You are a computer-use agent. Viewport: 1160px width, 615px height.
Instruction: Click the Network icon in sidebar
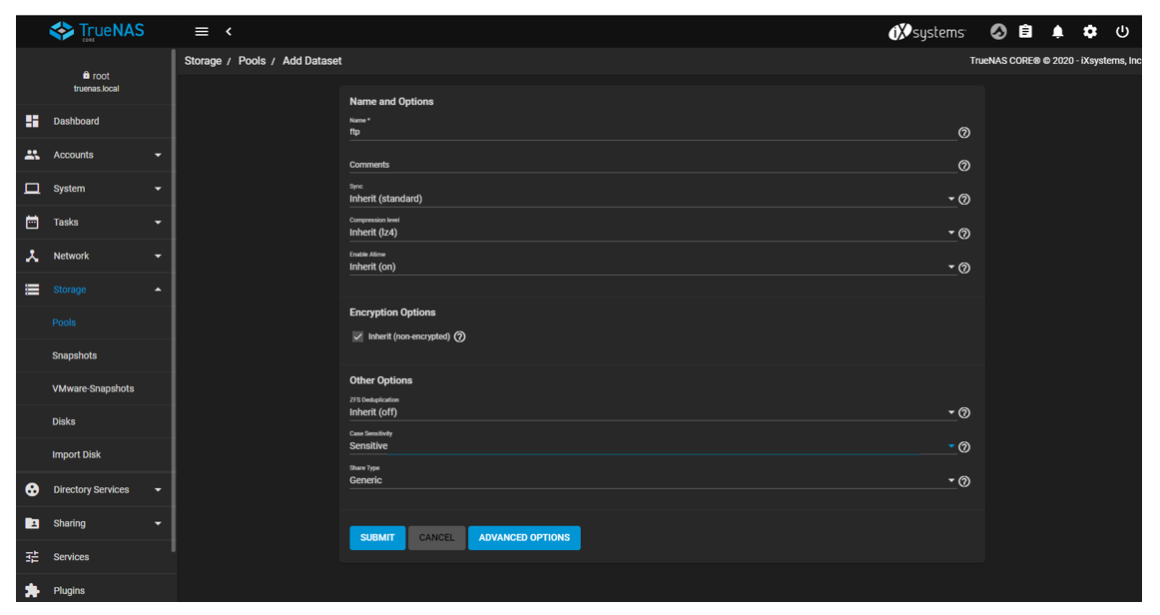32,256
